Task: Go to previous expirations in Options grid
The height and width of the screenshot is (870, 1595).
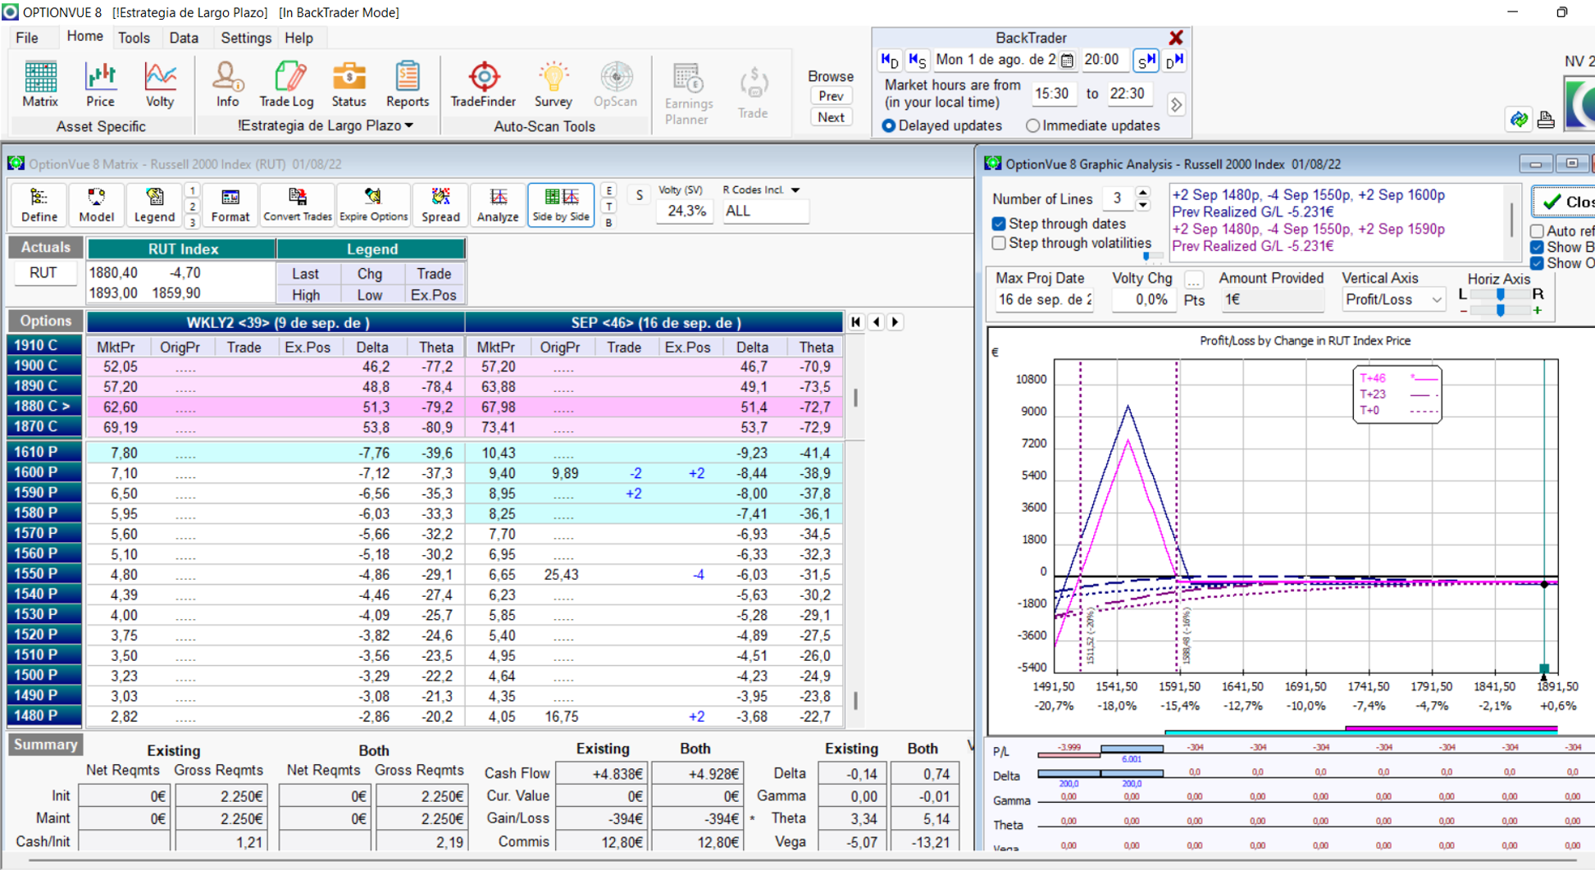Action: click(x=876, y=322)
